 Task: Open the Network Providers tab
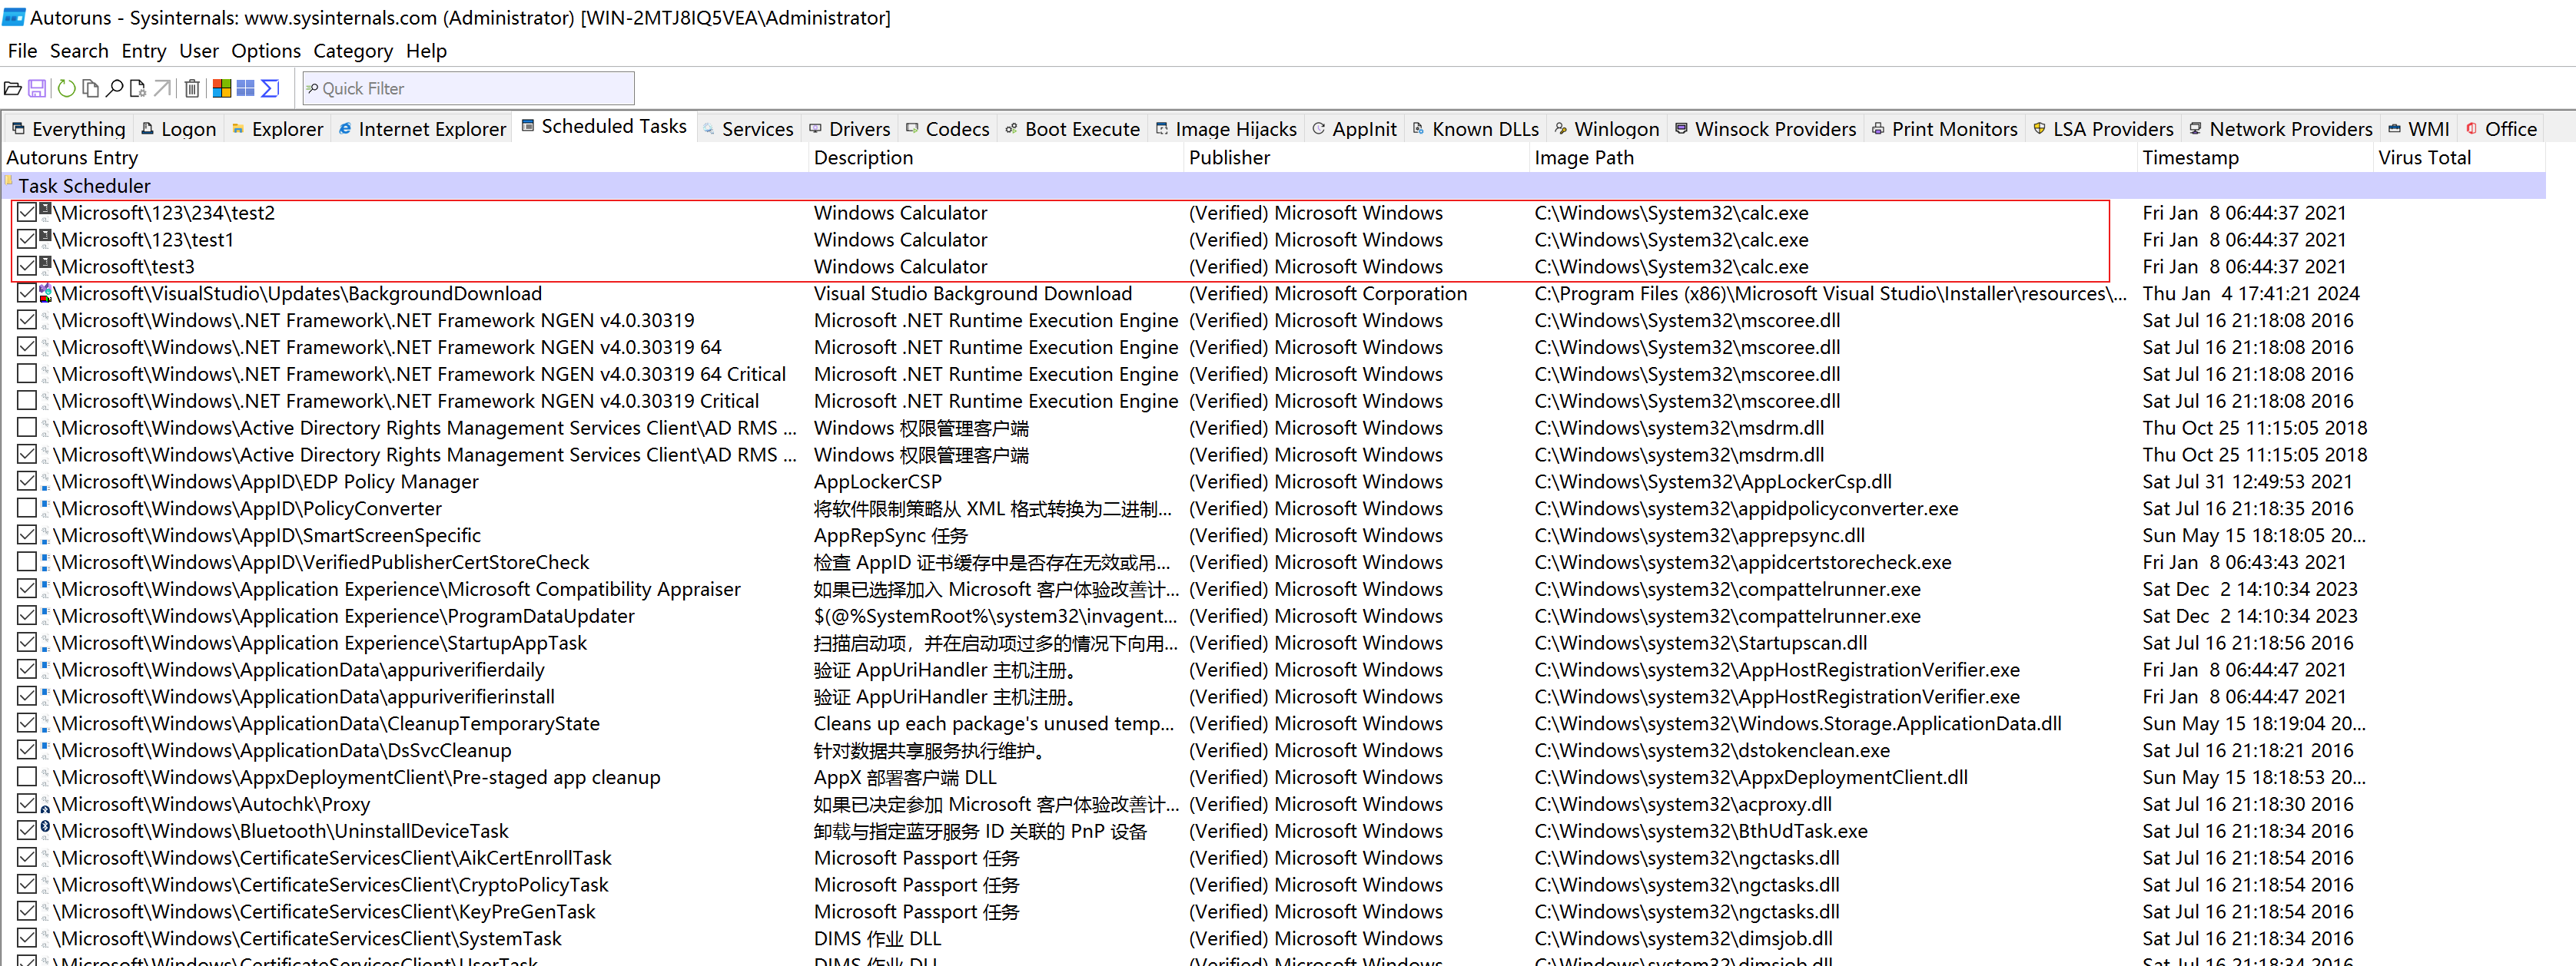(x=2280, y=129)
